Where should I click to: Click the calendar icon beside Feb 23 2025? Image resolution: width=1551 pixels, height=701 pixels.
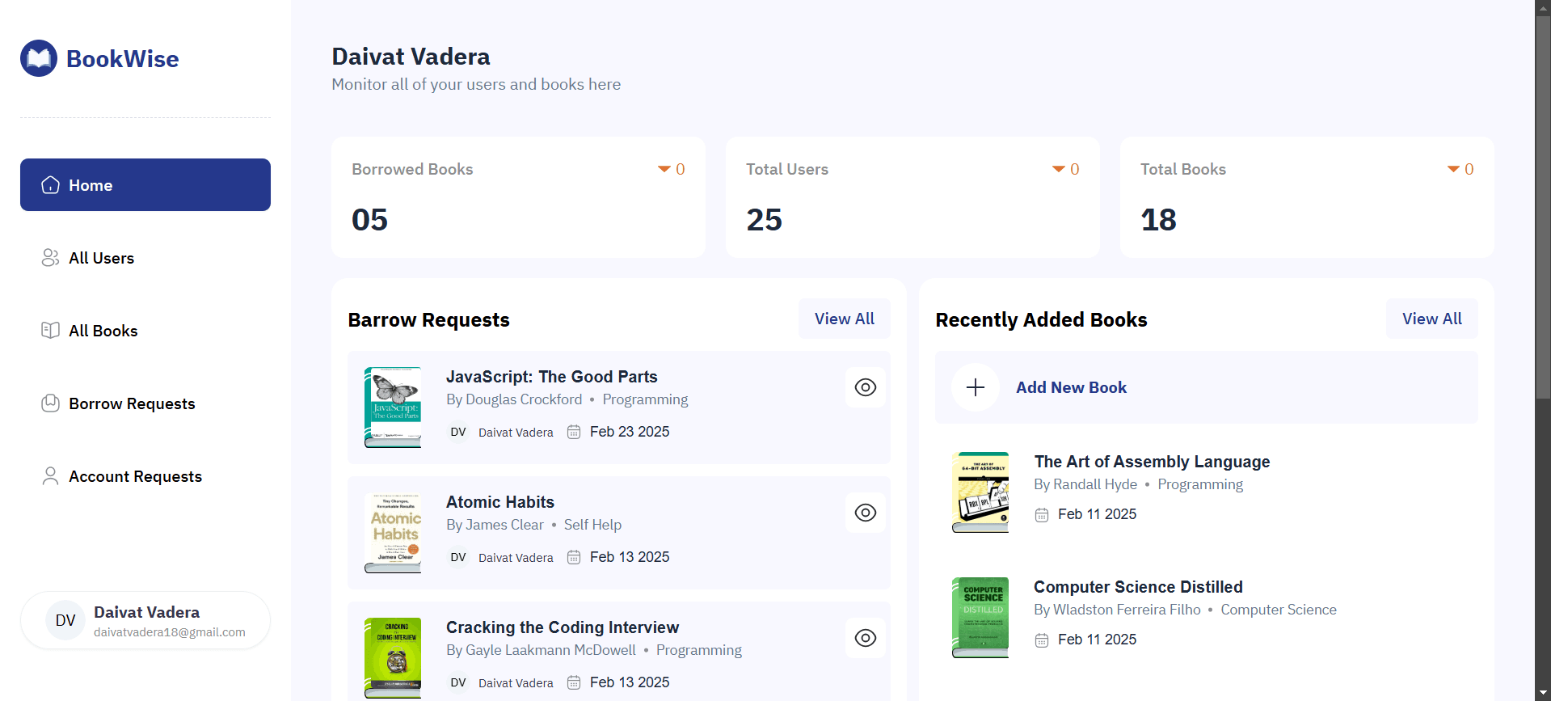(574, 432)
